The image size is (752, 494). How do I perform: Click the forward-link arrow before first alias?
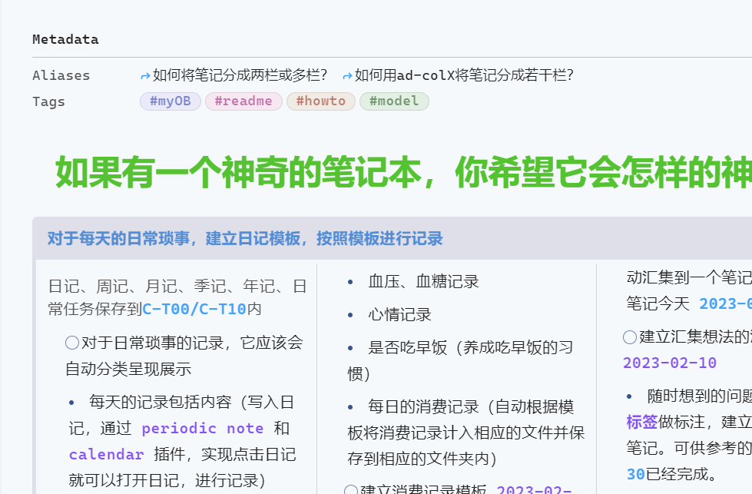[x=144, y=75]
